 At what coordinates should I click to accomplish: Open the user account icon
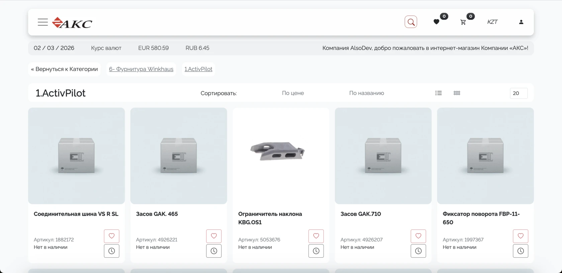click(x=521, y=22)
